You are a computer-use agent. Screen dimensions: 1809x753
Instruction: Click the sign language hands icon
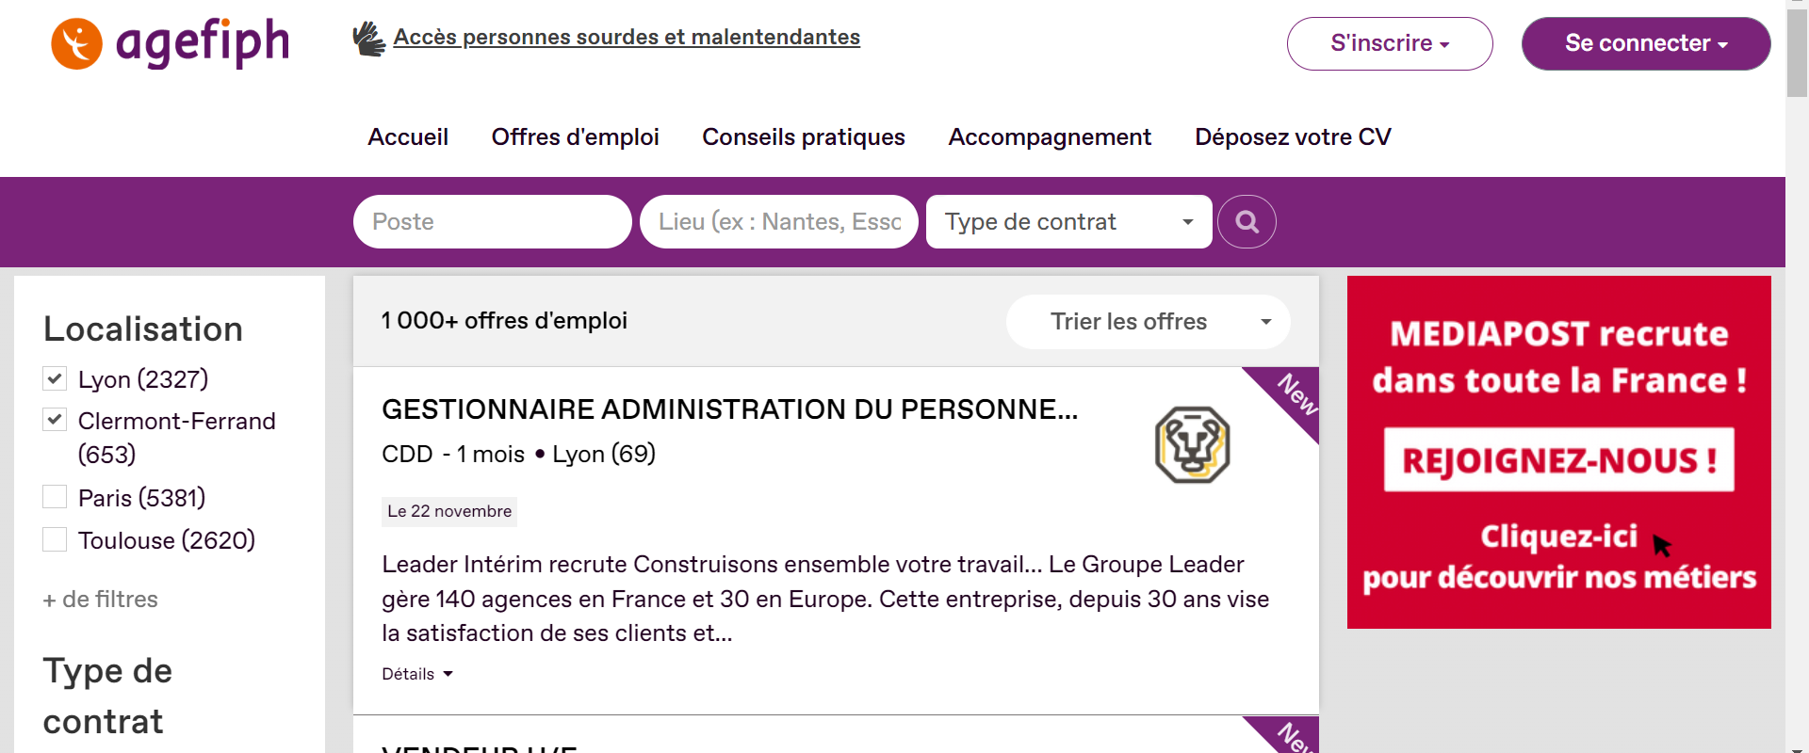368,39
